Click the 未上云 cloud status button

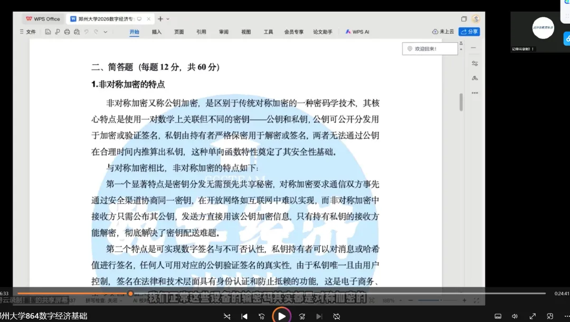point(443,32)
